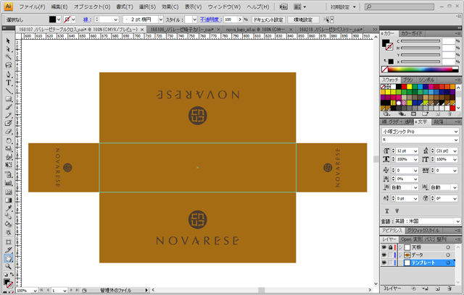
Task: Switch to nova_logo_all.ai document tab
Action: tap(256, 30)
